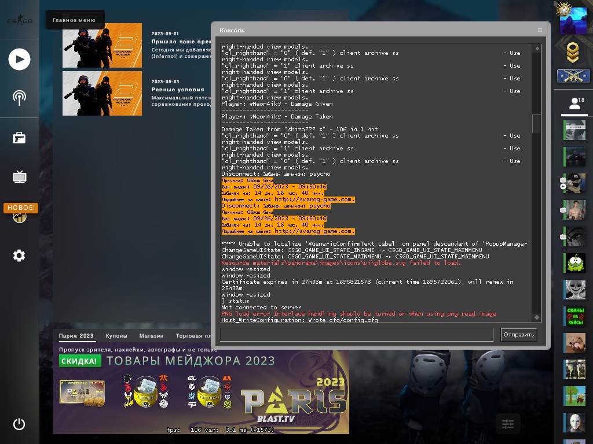Click the 'Damage Taken from "shizo???' console line
The width and height of the screenshot is (593, 444).
click(299, 129)
